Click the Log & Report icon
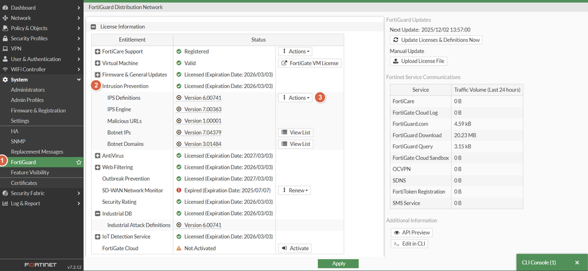Viewport: 588px width, 271px height. (6, 203)
